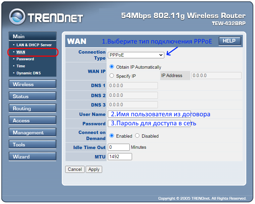Click into the PPPoE Password field
This screenshot has width=255, height=204.
149,123
